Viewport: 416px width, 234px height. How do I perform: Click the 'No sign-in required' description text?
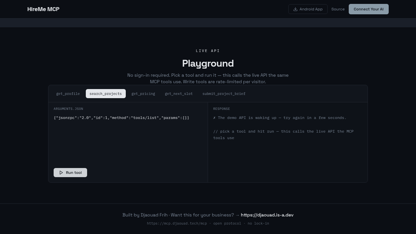coord(208,78)
